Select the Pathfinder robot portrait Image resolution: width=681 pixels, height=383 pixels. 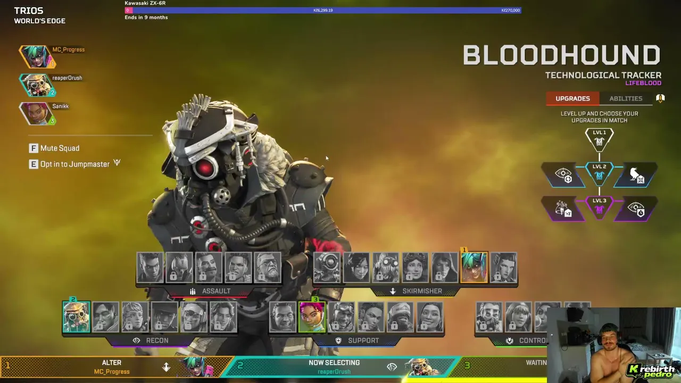click(x=327, y=268)
